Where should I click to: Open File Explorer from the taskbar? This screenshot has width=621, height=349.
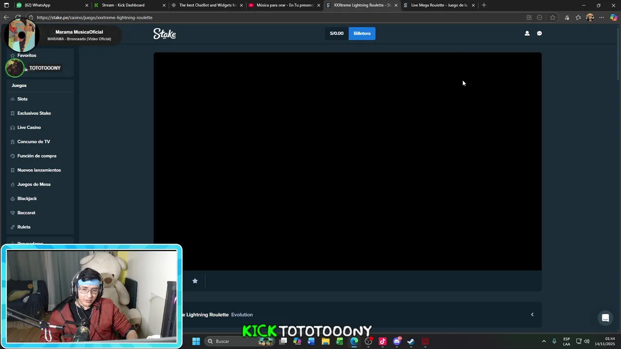pos(326,341)
